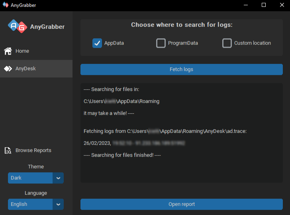Enable the ProgramData checkbox
Image resolution: width=290 pixels, height=215 pixels.
coord(161,43)
